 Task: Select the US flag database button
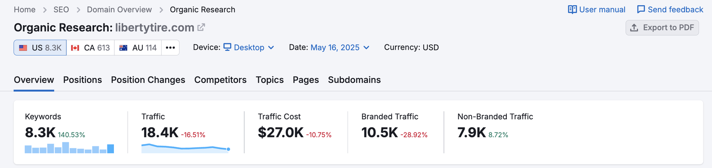[40, 47]
